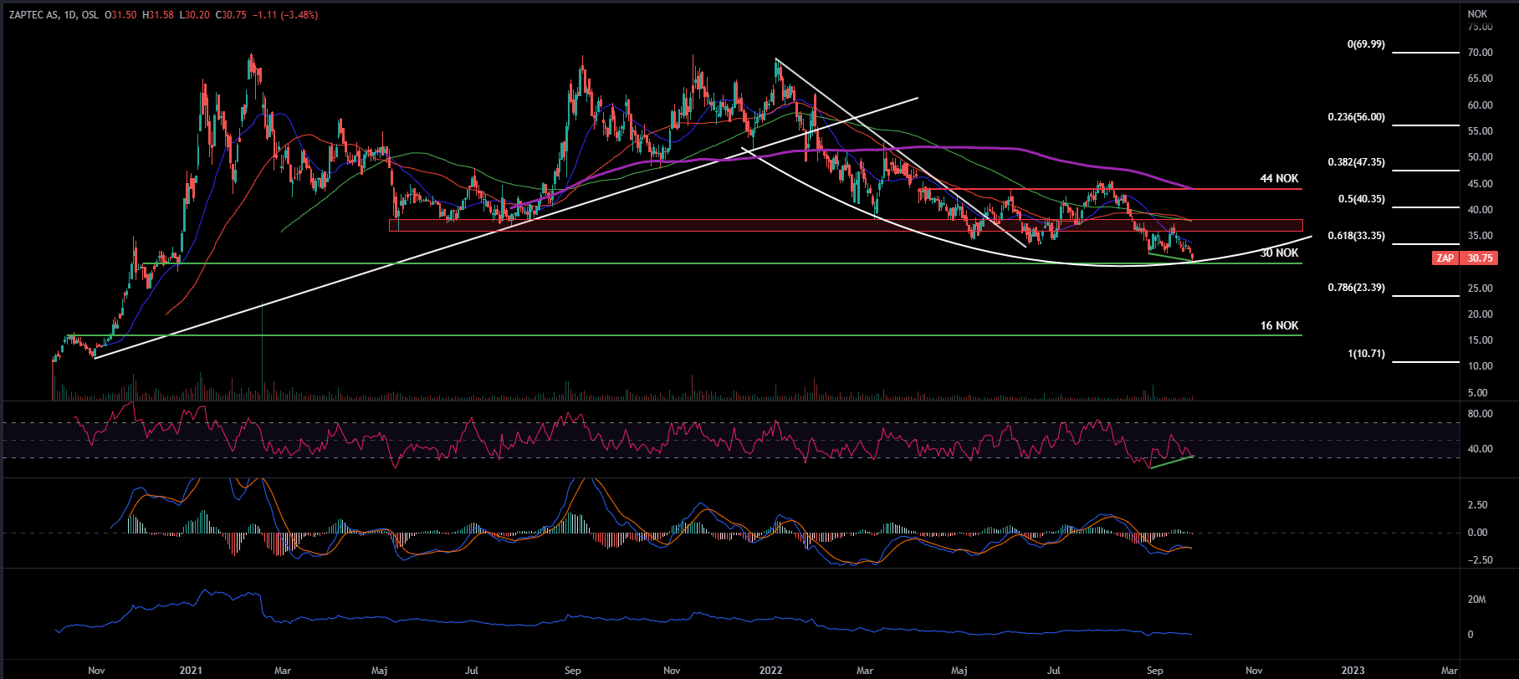Click the 70.00 price axis label
1519x679 pixels.
1480,53
